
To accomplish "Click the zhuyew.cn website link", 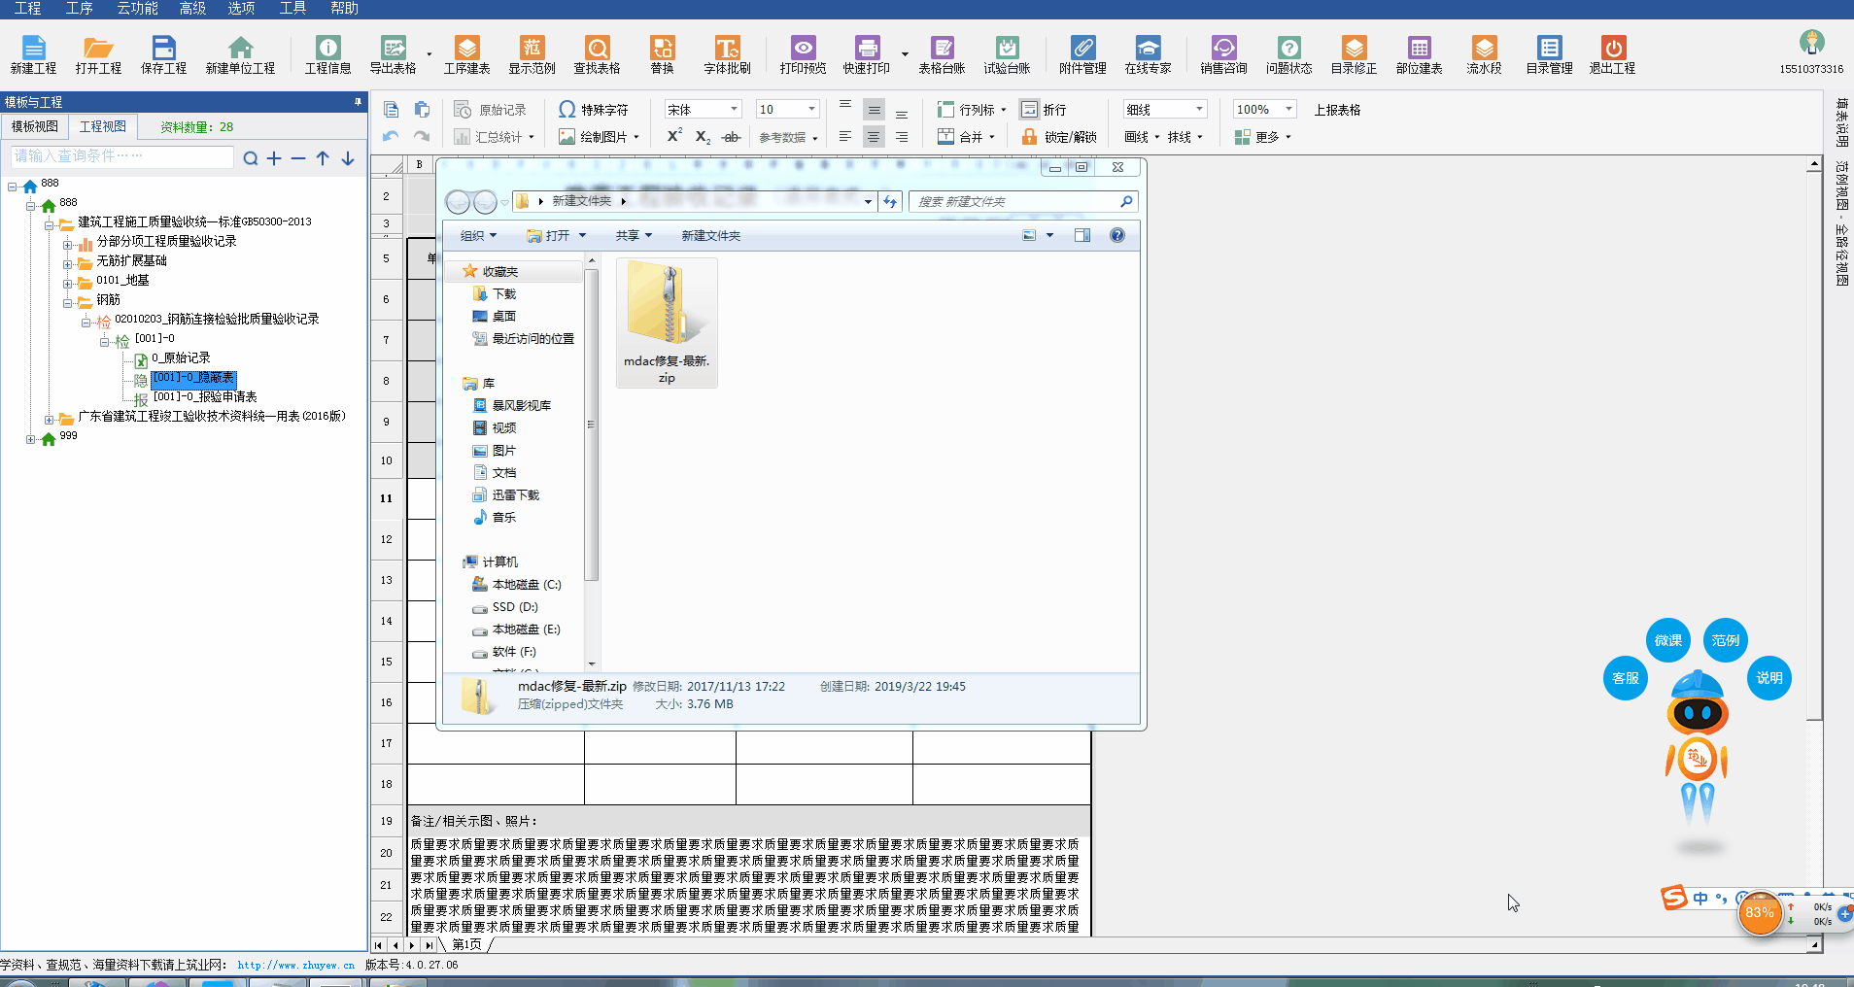I will click(295, 966).
